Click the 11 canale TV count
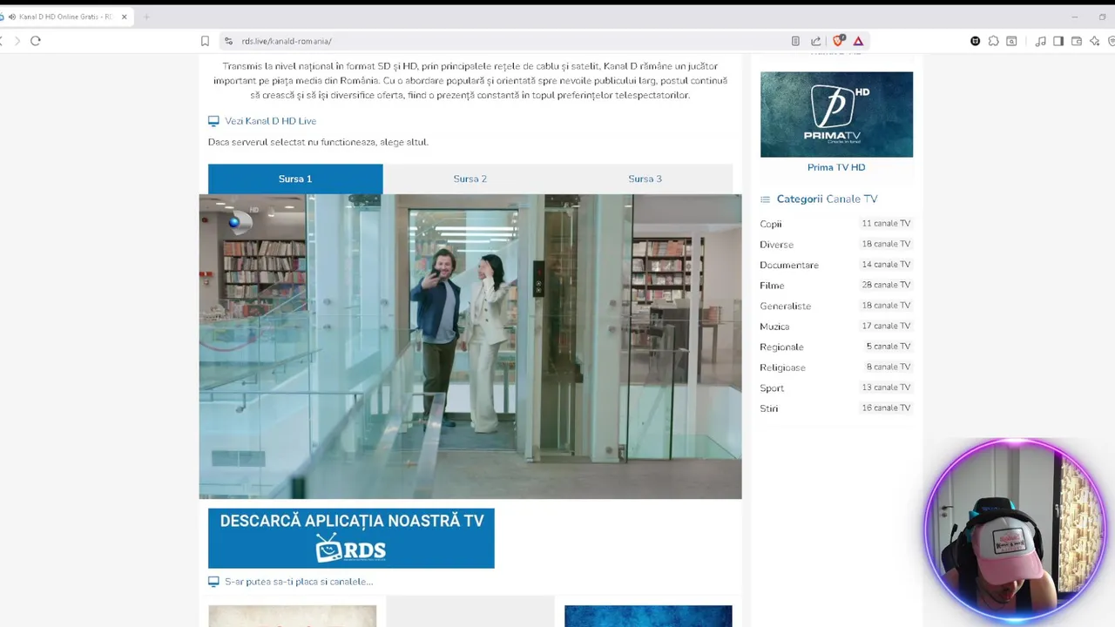 click(886, 223)
